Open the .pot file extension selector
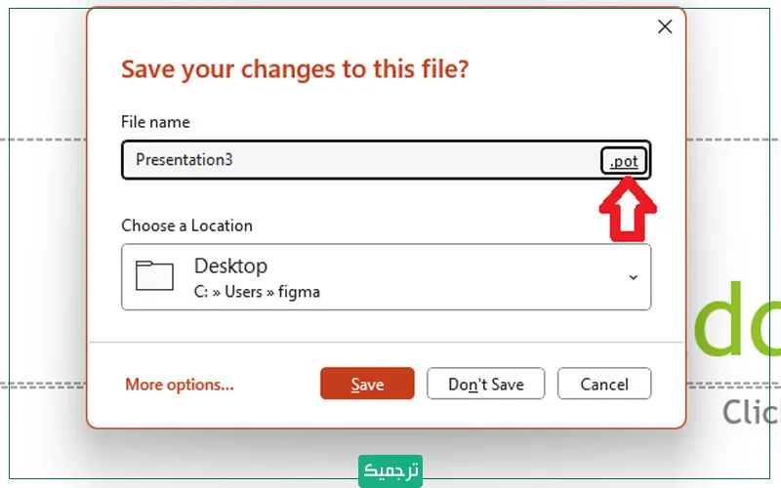781x488 pixels. point(624,161)
